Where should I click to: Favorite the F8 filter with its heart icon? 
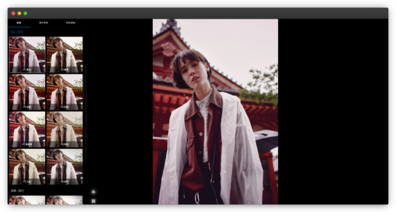tap(79, 152)
